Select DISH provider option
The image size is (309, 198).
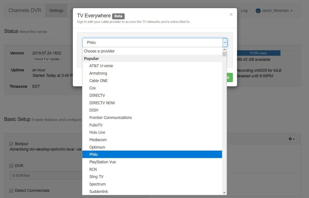click(152, 110)
